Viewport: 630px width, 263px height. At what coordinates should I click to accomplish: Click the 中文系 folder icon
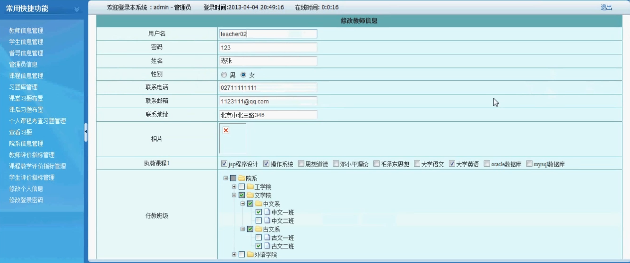[259, 204]
